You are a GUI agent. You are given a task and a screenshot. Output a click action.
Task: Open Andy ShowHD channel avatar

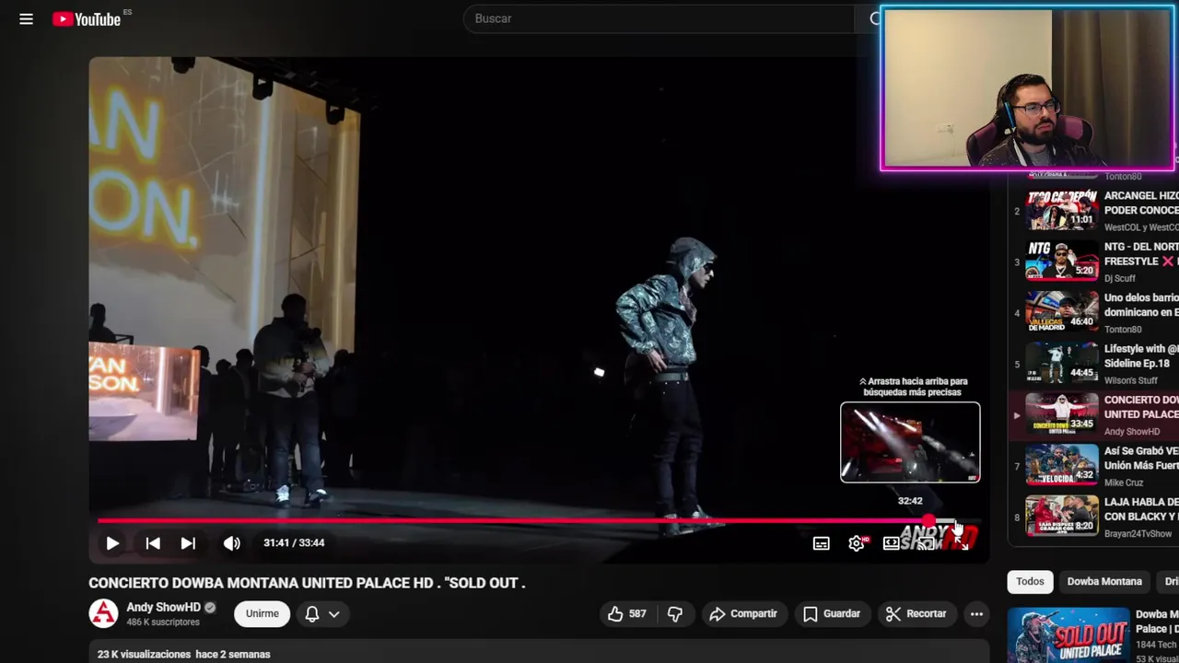pos(103,613)
